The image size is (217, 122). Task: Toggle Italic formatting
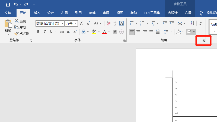(x=45, y=32)
